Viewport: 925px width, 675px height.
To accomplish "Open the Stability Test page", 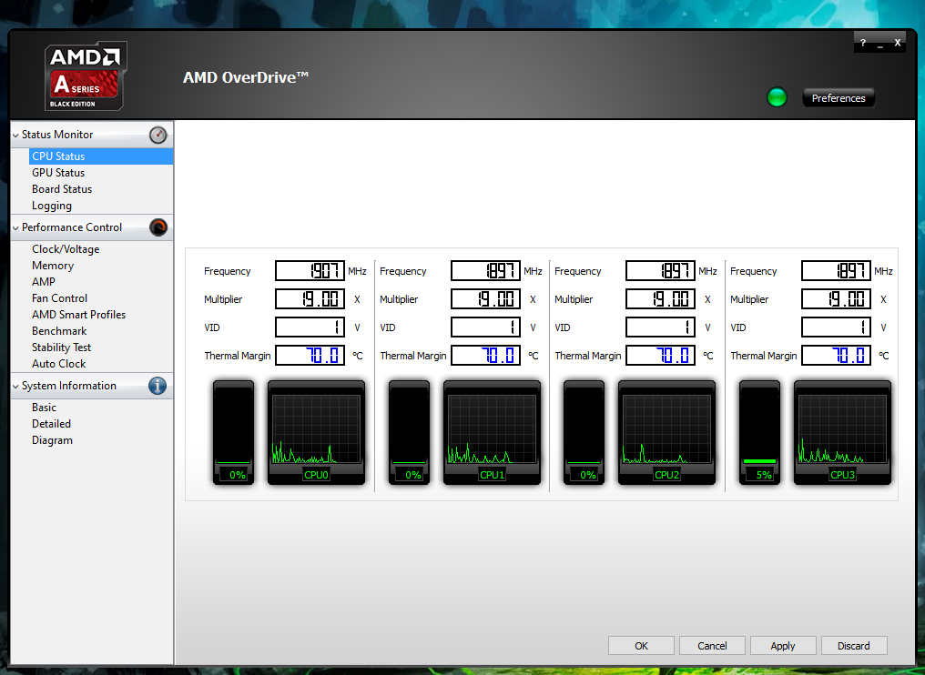I will (61, 348).
